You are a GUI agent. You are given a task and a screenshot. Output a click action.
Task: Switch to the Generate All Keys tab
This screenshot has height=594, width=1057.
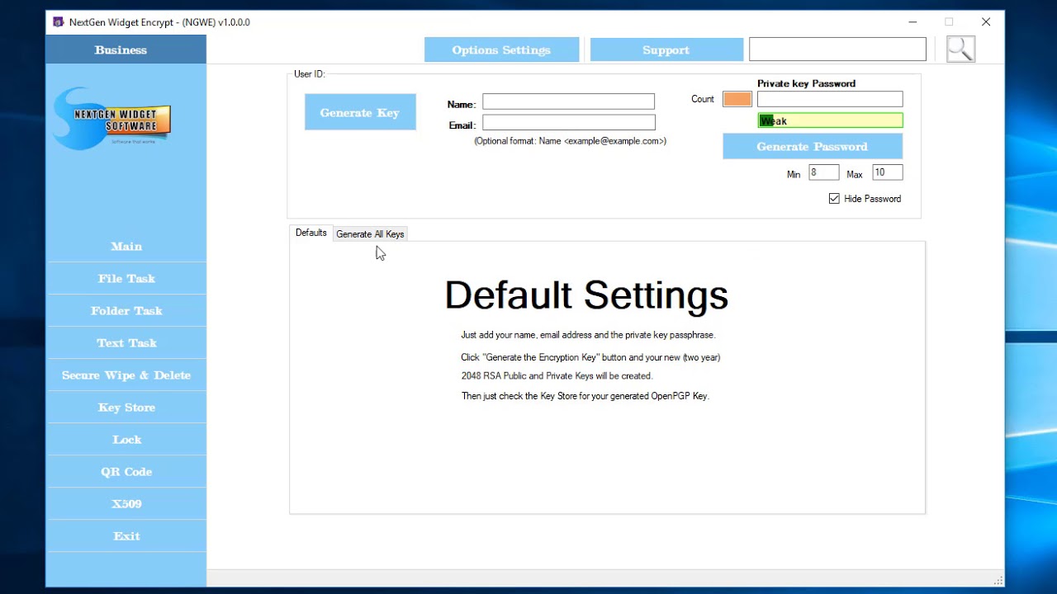(x=370, y=234)
